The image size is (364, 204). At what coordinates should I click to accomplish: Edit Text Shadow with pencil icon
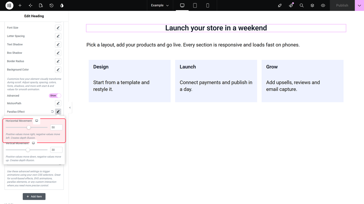tap(58, 44)
